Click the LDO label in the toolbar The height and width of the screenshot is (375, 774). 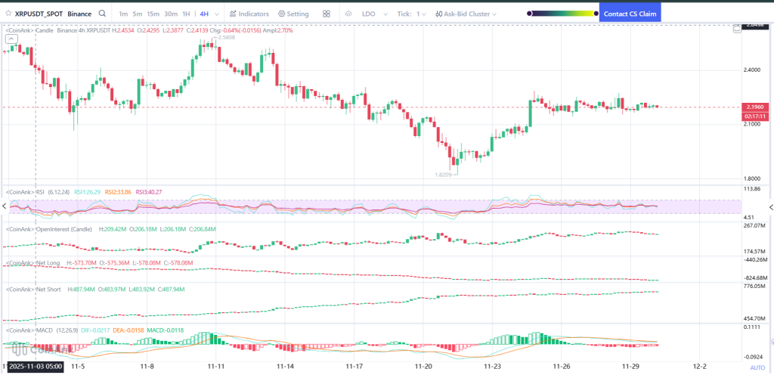(x=369, y=14)
